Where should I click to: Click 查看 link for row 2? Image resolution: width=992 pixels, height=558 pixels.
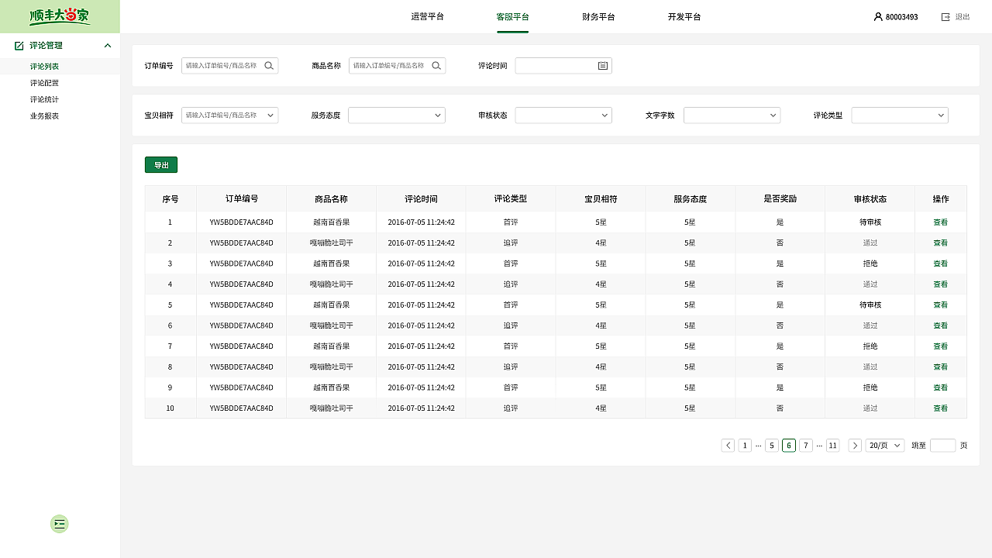click(941, 243)
